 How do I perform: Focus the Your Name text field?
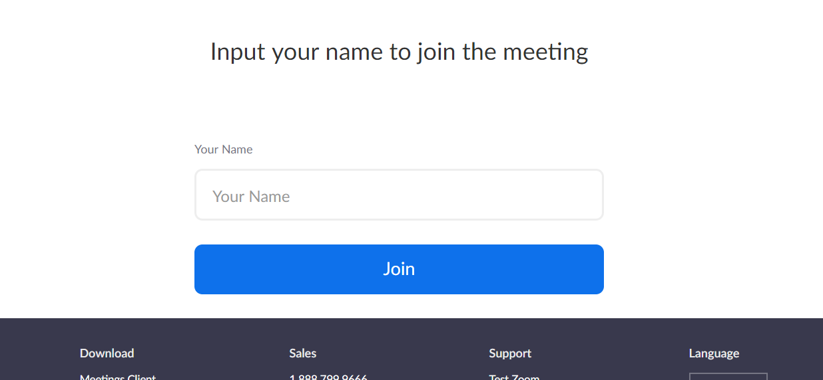399,195
